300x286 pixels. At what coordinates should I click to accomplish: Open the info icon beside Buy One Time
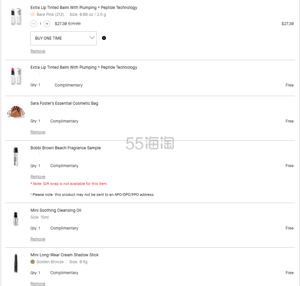click(x=104, y=38)
